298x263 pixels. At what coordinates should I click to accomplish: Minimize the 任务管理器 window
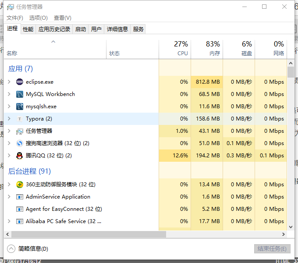coord(245,7)
